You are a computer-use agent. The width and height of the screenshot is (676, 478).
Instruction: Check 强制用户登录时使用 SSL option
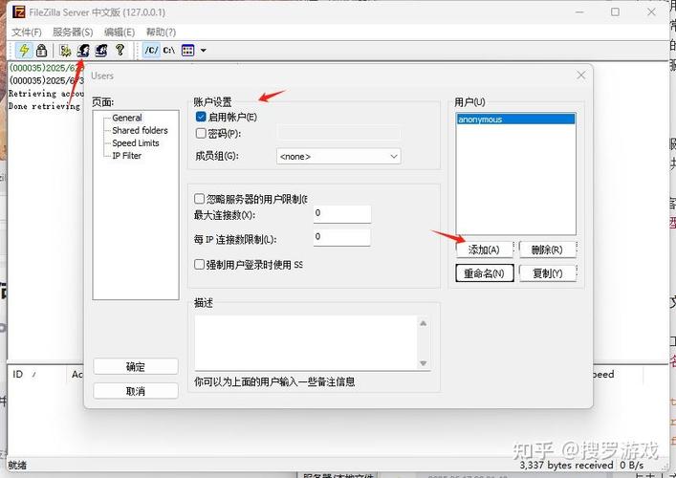pos(199,264)
